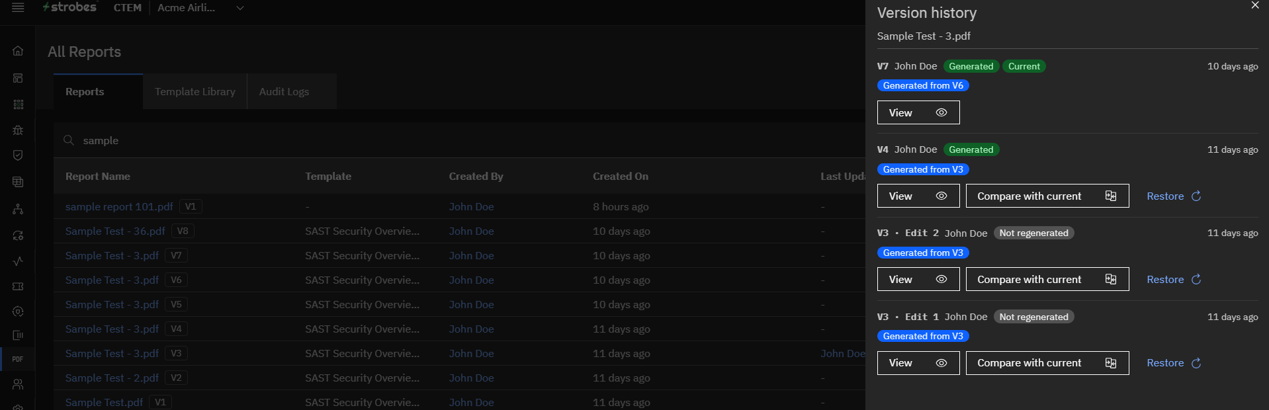Open Sample Test - 2.pdf report
The height and width of the screenshot is (410, 1269).
click(112, 378)
